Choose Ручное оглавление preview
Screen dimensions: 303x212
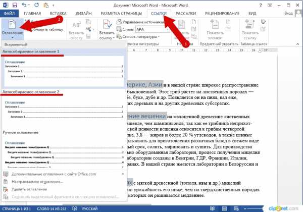pos(64,149)
